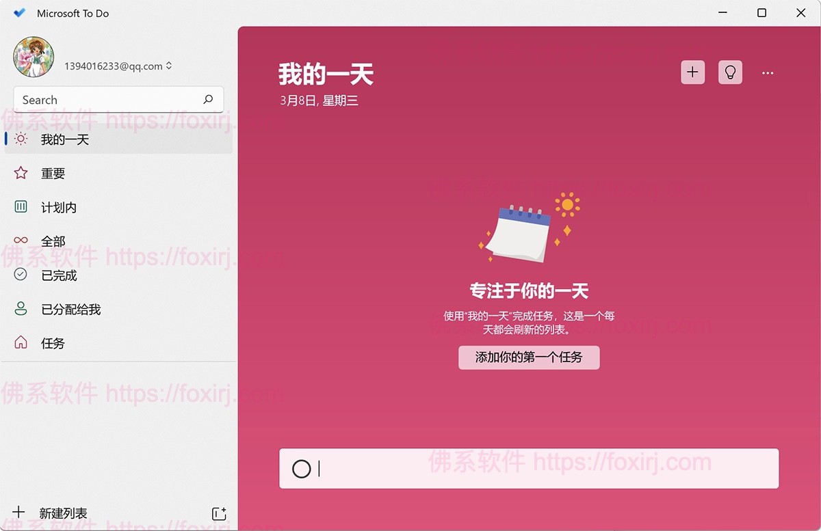Select the 重要 starred list

pos(53,173)
